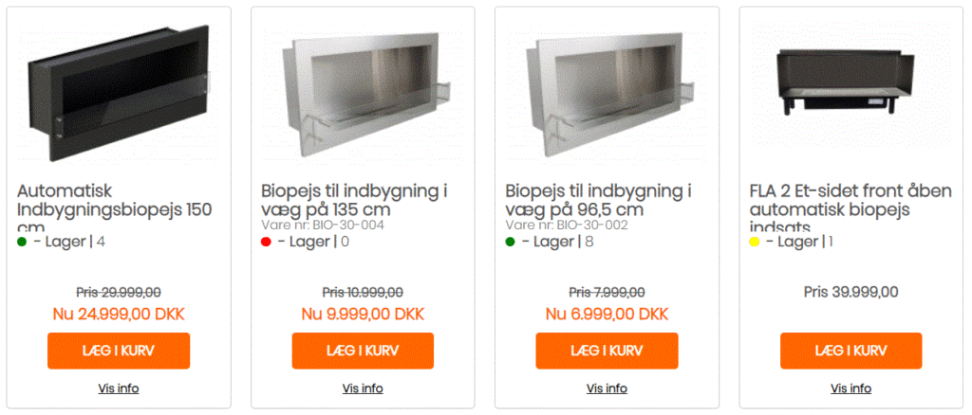Open Vis info for FLA 2 biopejs
Viewport: 972px width, 415px height.
click(x=851, y=388)
